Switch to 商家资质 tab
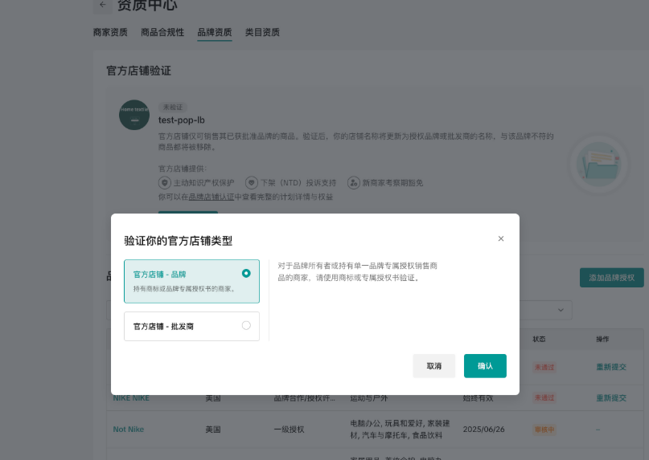 110,32
